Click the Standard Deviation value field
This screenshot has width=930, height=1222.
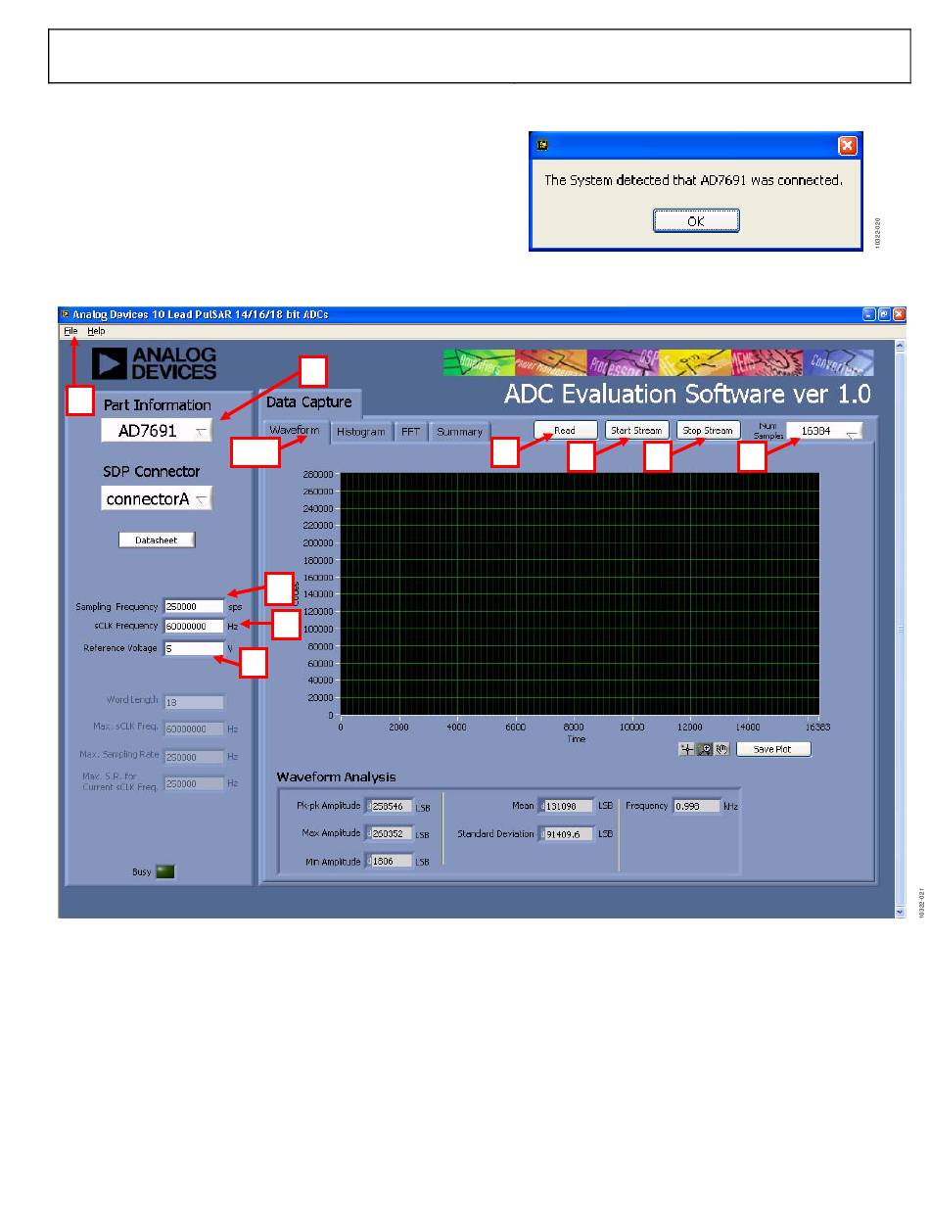tap(566, 834)
